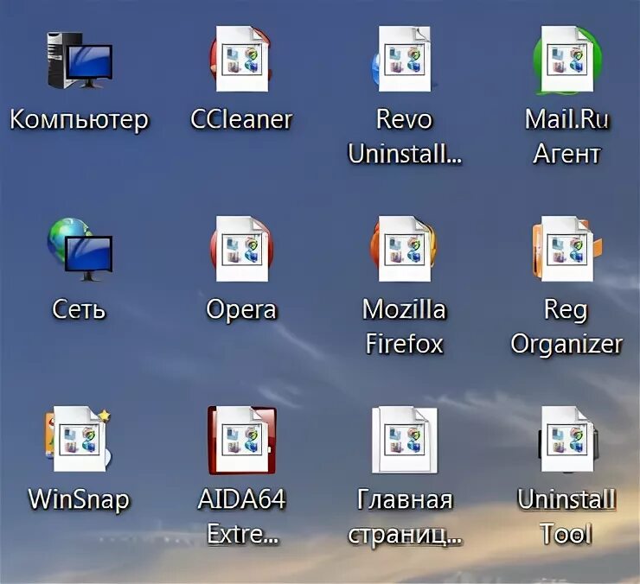Screen dimensions: 640x584
Task: Select the Сеть network icon
Action: click(x=80, y=250)
